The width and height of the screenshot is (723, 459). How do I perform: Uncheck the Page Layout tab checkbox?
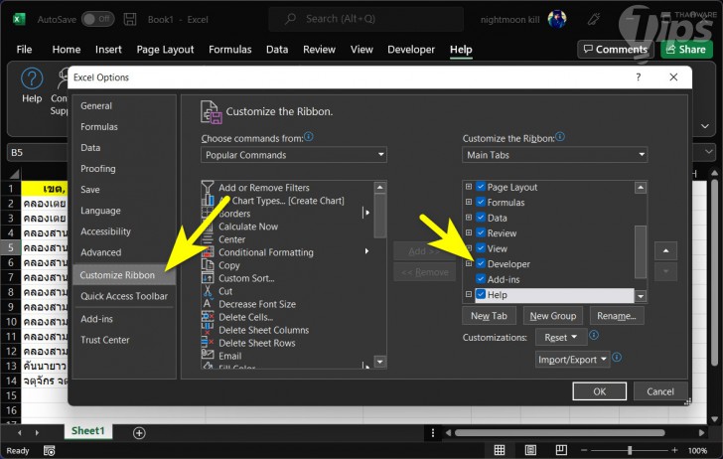tap(481, 187)
